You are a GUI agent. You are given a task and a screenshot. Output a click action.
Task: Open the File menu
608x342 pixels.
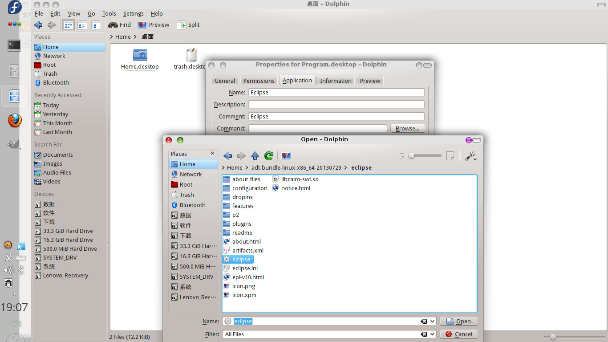pyautogui.click(x=39, y=14)
